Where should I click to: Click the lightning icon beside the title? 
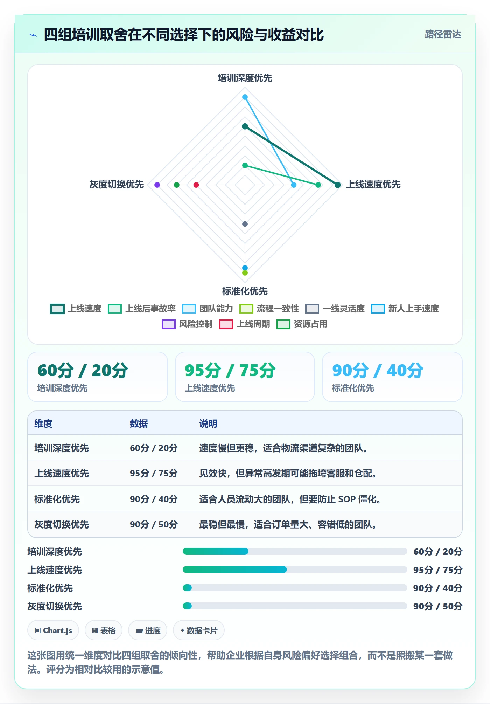click(33, 35)
